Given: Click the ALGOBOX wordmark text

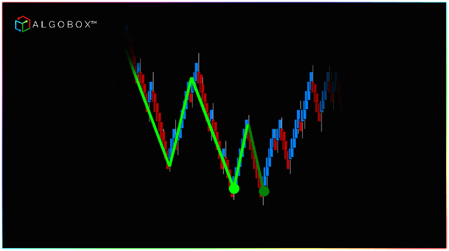Looking at the screenshot, I should 64,24.
